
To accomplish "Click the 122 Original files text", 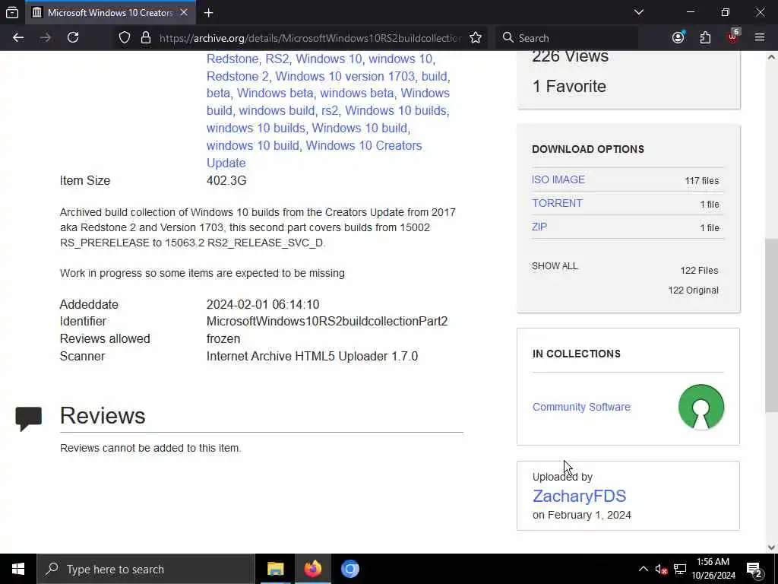I will 693,290.
